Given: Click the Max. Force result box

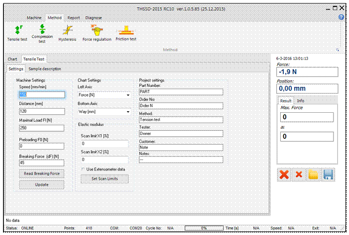Looking at the screenshot, I should (307, 117).
